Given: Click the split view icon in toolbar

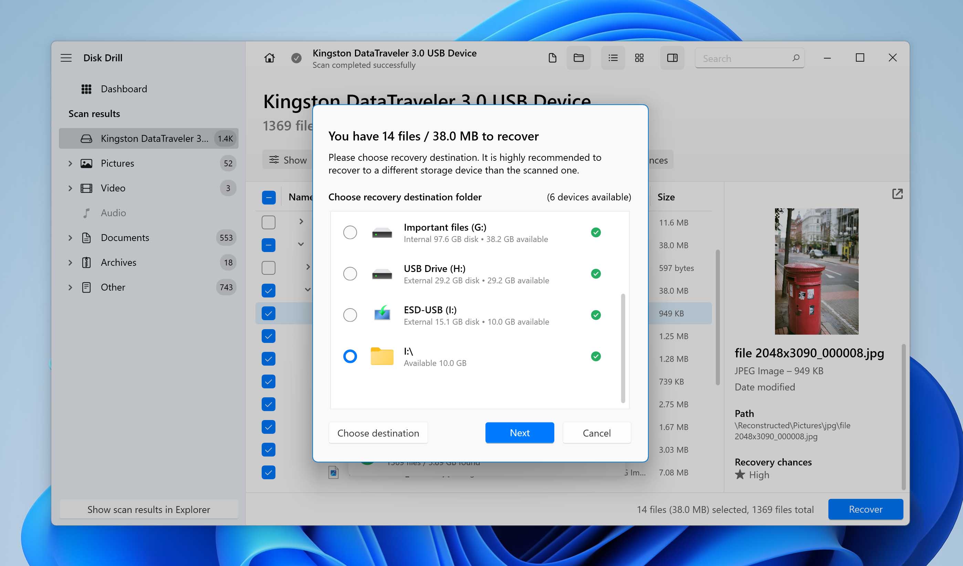Looking at the screenshot, I should tap(672, 58).
